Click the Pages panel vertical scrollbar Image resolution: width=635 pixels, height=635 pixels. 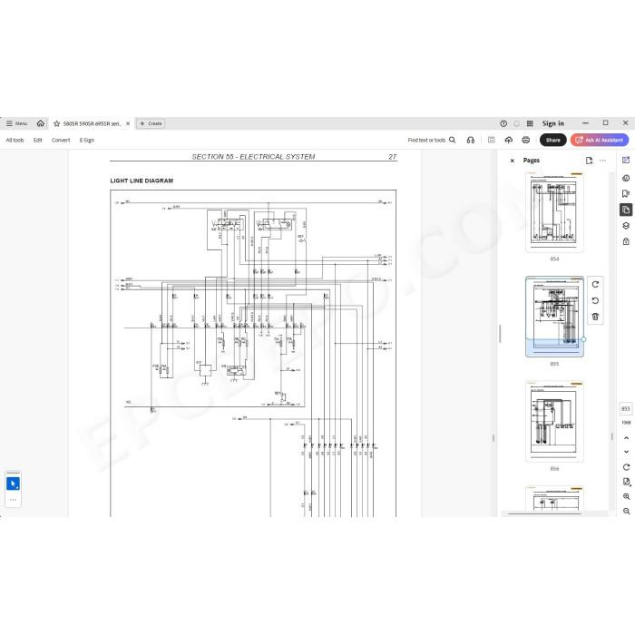(x=612, y=436)
